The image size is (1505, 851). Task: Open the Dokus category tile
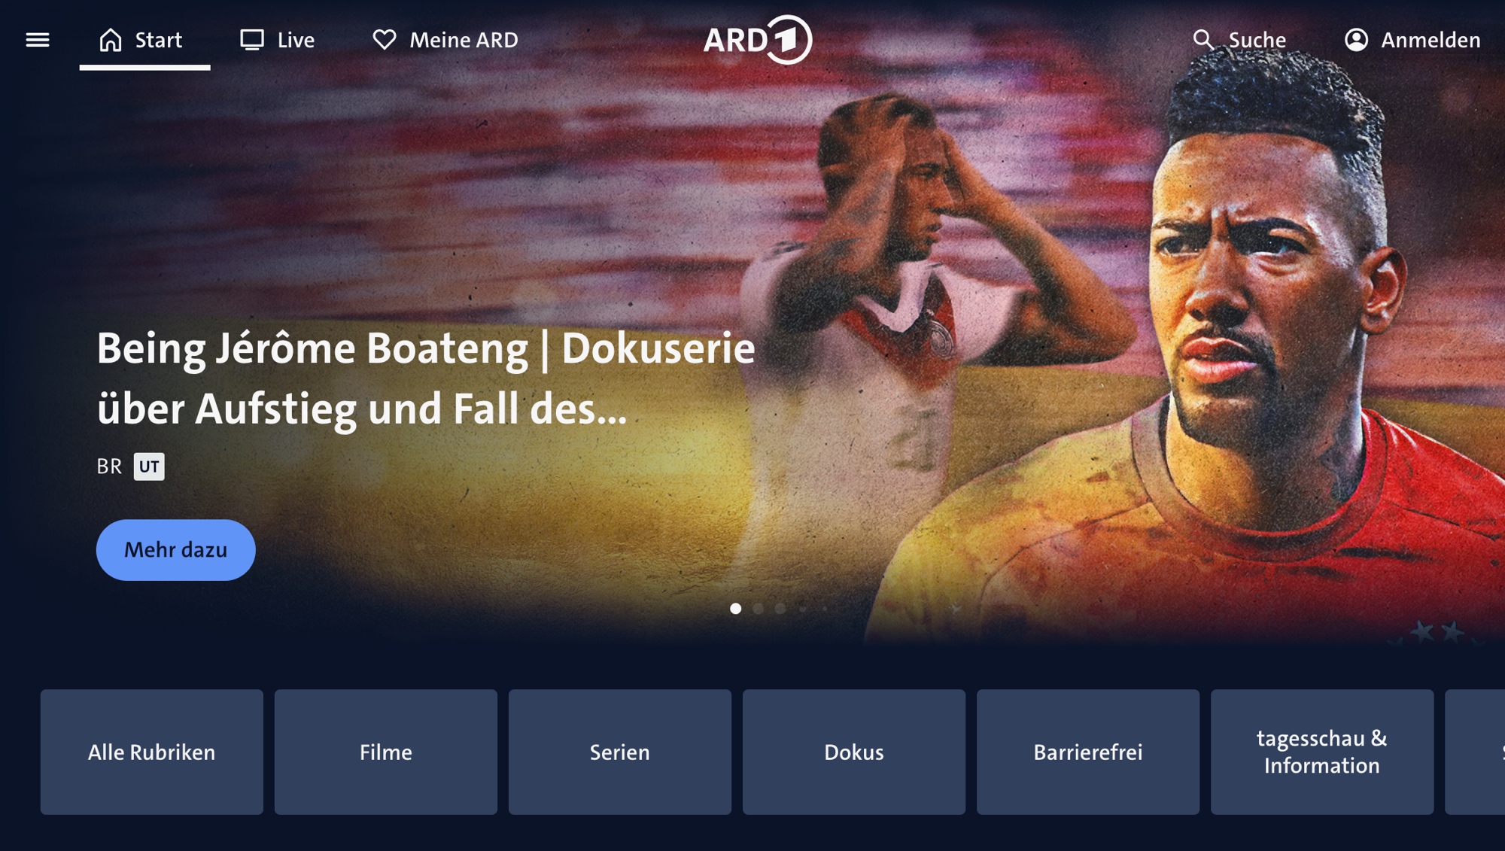[854, 752]
